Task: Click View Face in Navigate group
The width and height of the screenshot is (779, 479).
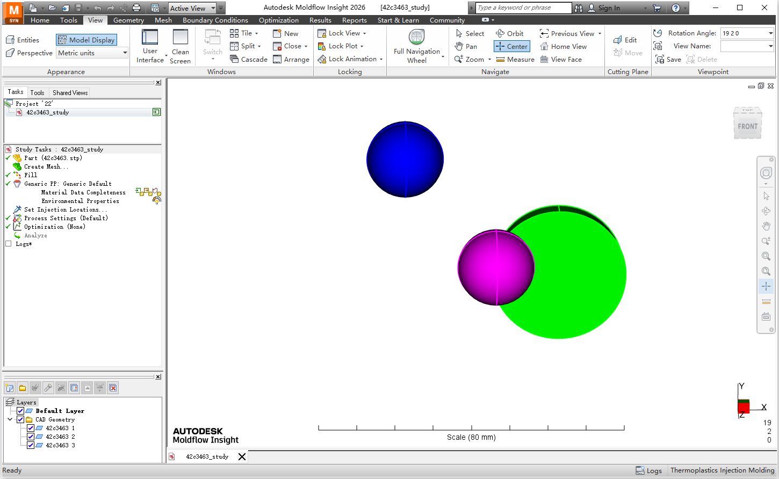Action: (x=561, y=60)
